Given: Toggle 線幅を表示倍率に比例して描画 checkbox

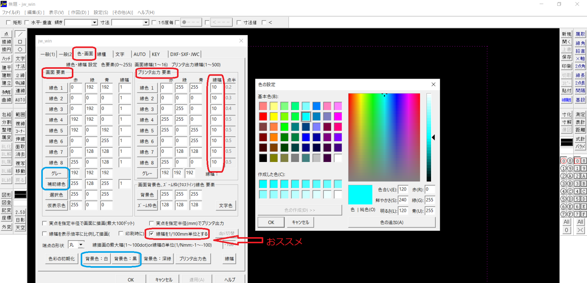Looking at the screenshot, I should (44, 233).
